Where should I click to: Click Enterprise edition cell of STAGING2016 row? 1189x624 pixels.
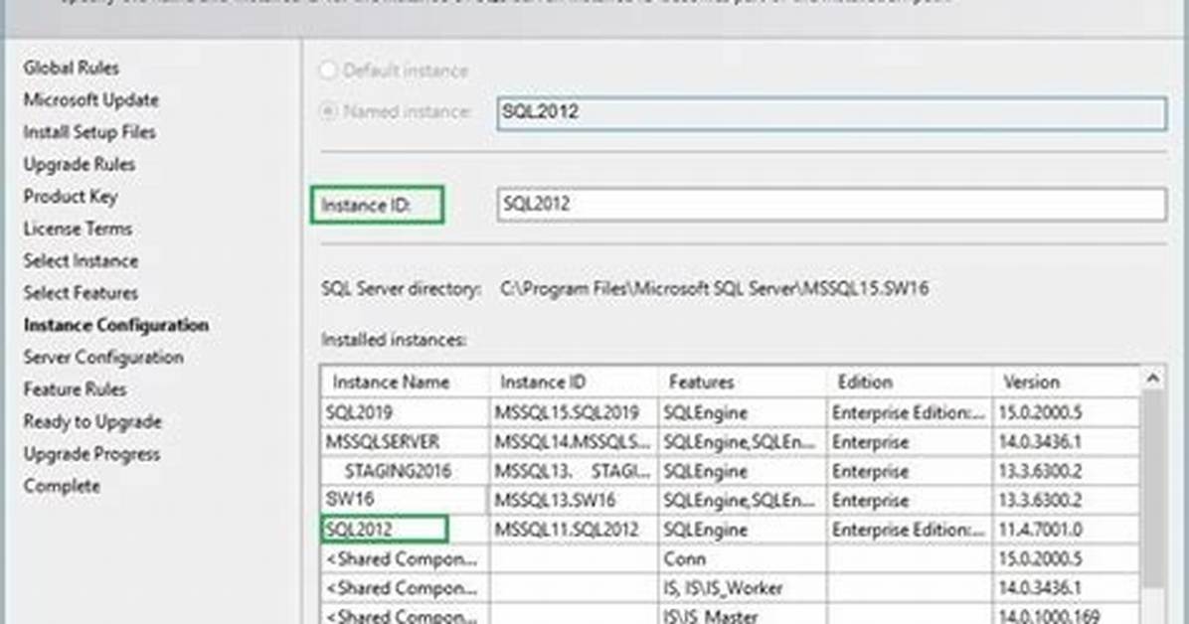click(x=910, y=471)
